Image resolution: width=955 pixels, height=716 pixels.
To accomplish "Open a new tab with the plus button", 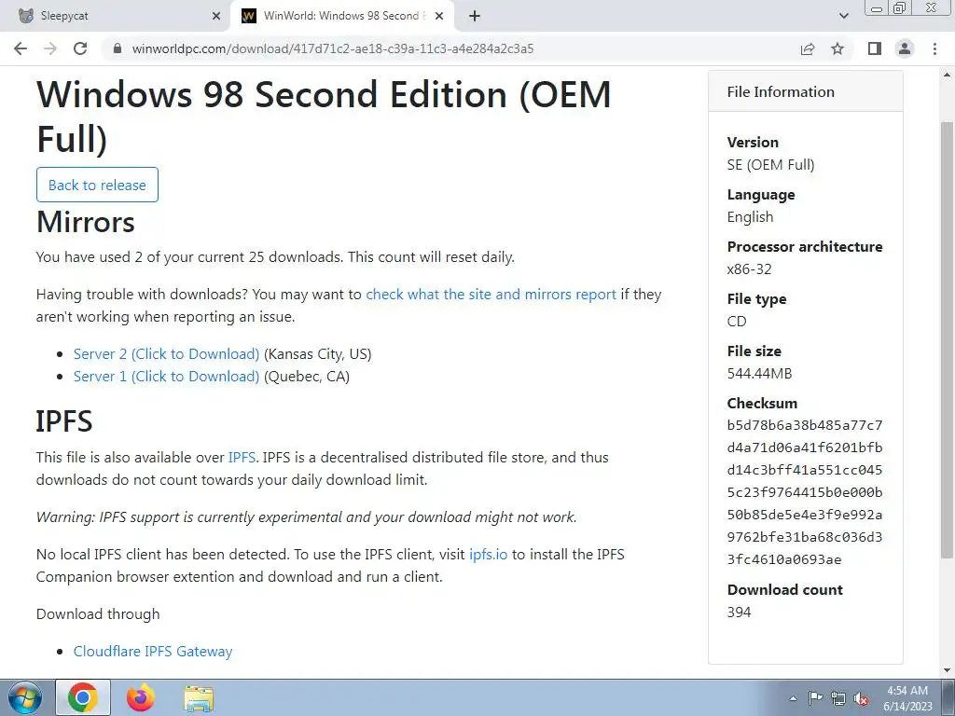I will (475, 16).
